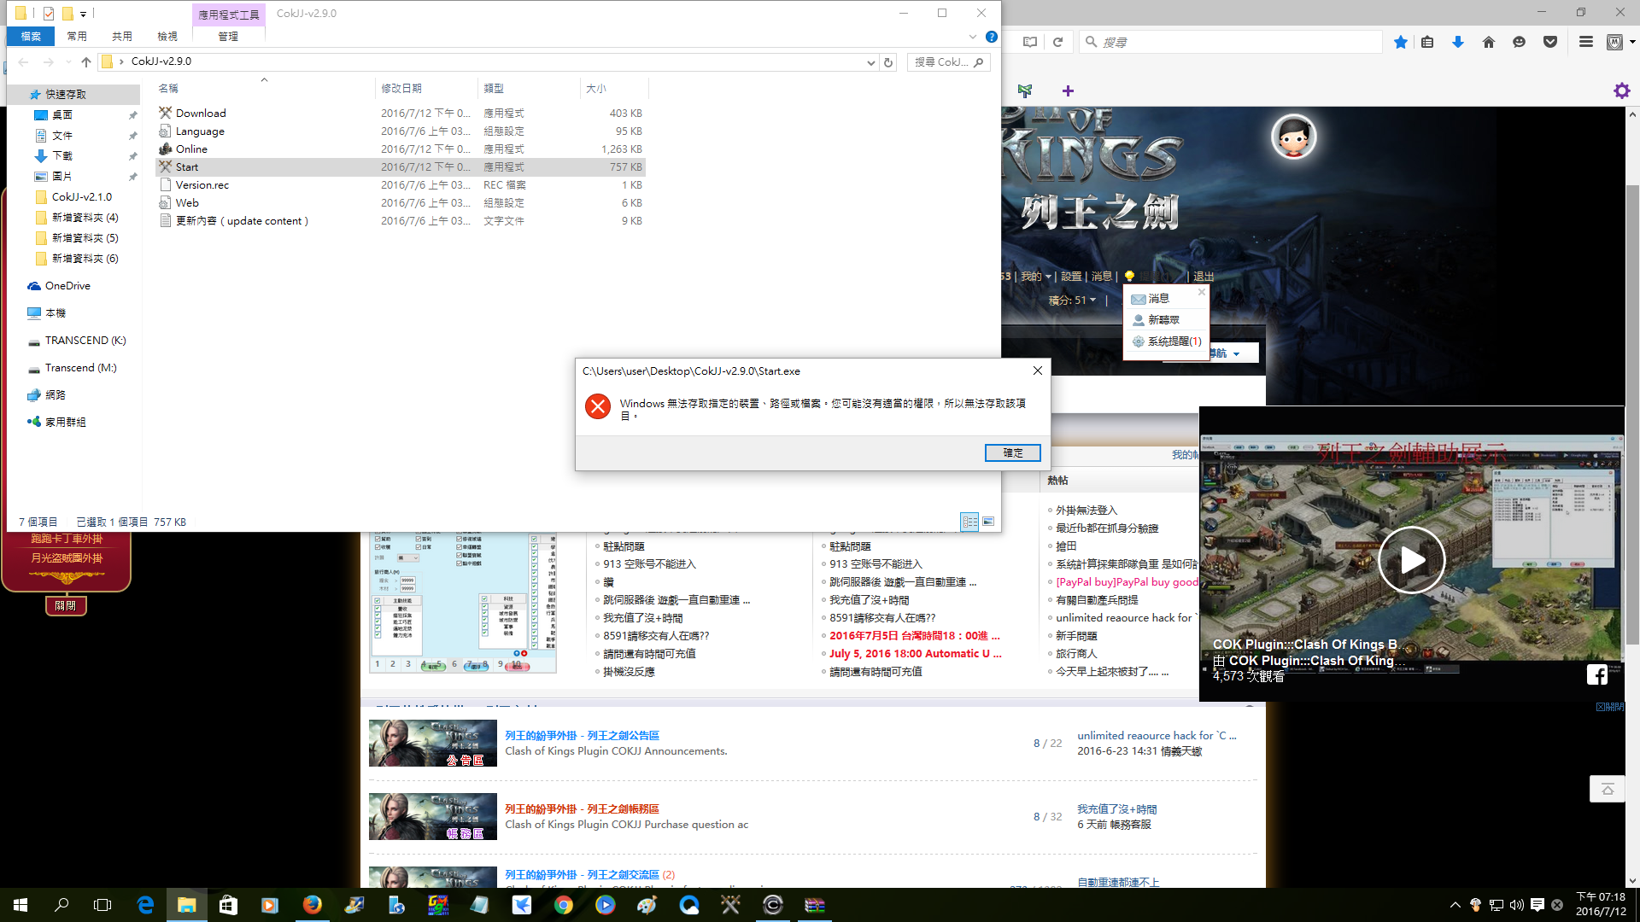Click 確定 in the Start.exe error dialog
Screen dimensions: 1640x922
tap(1012, 452)
